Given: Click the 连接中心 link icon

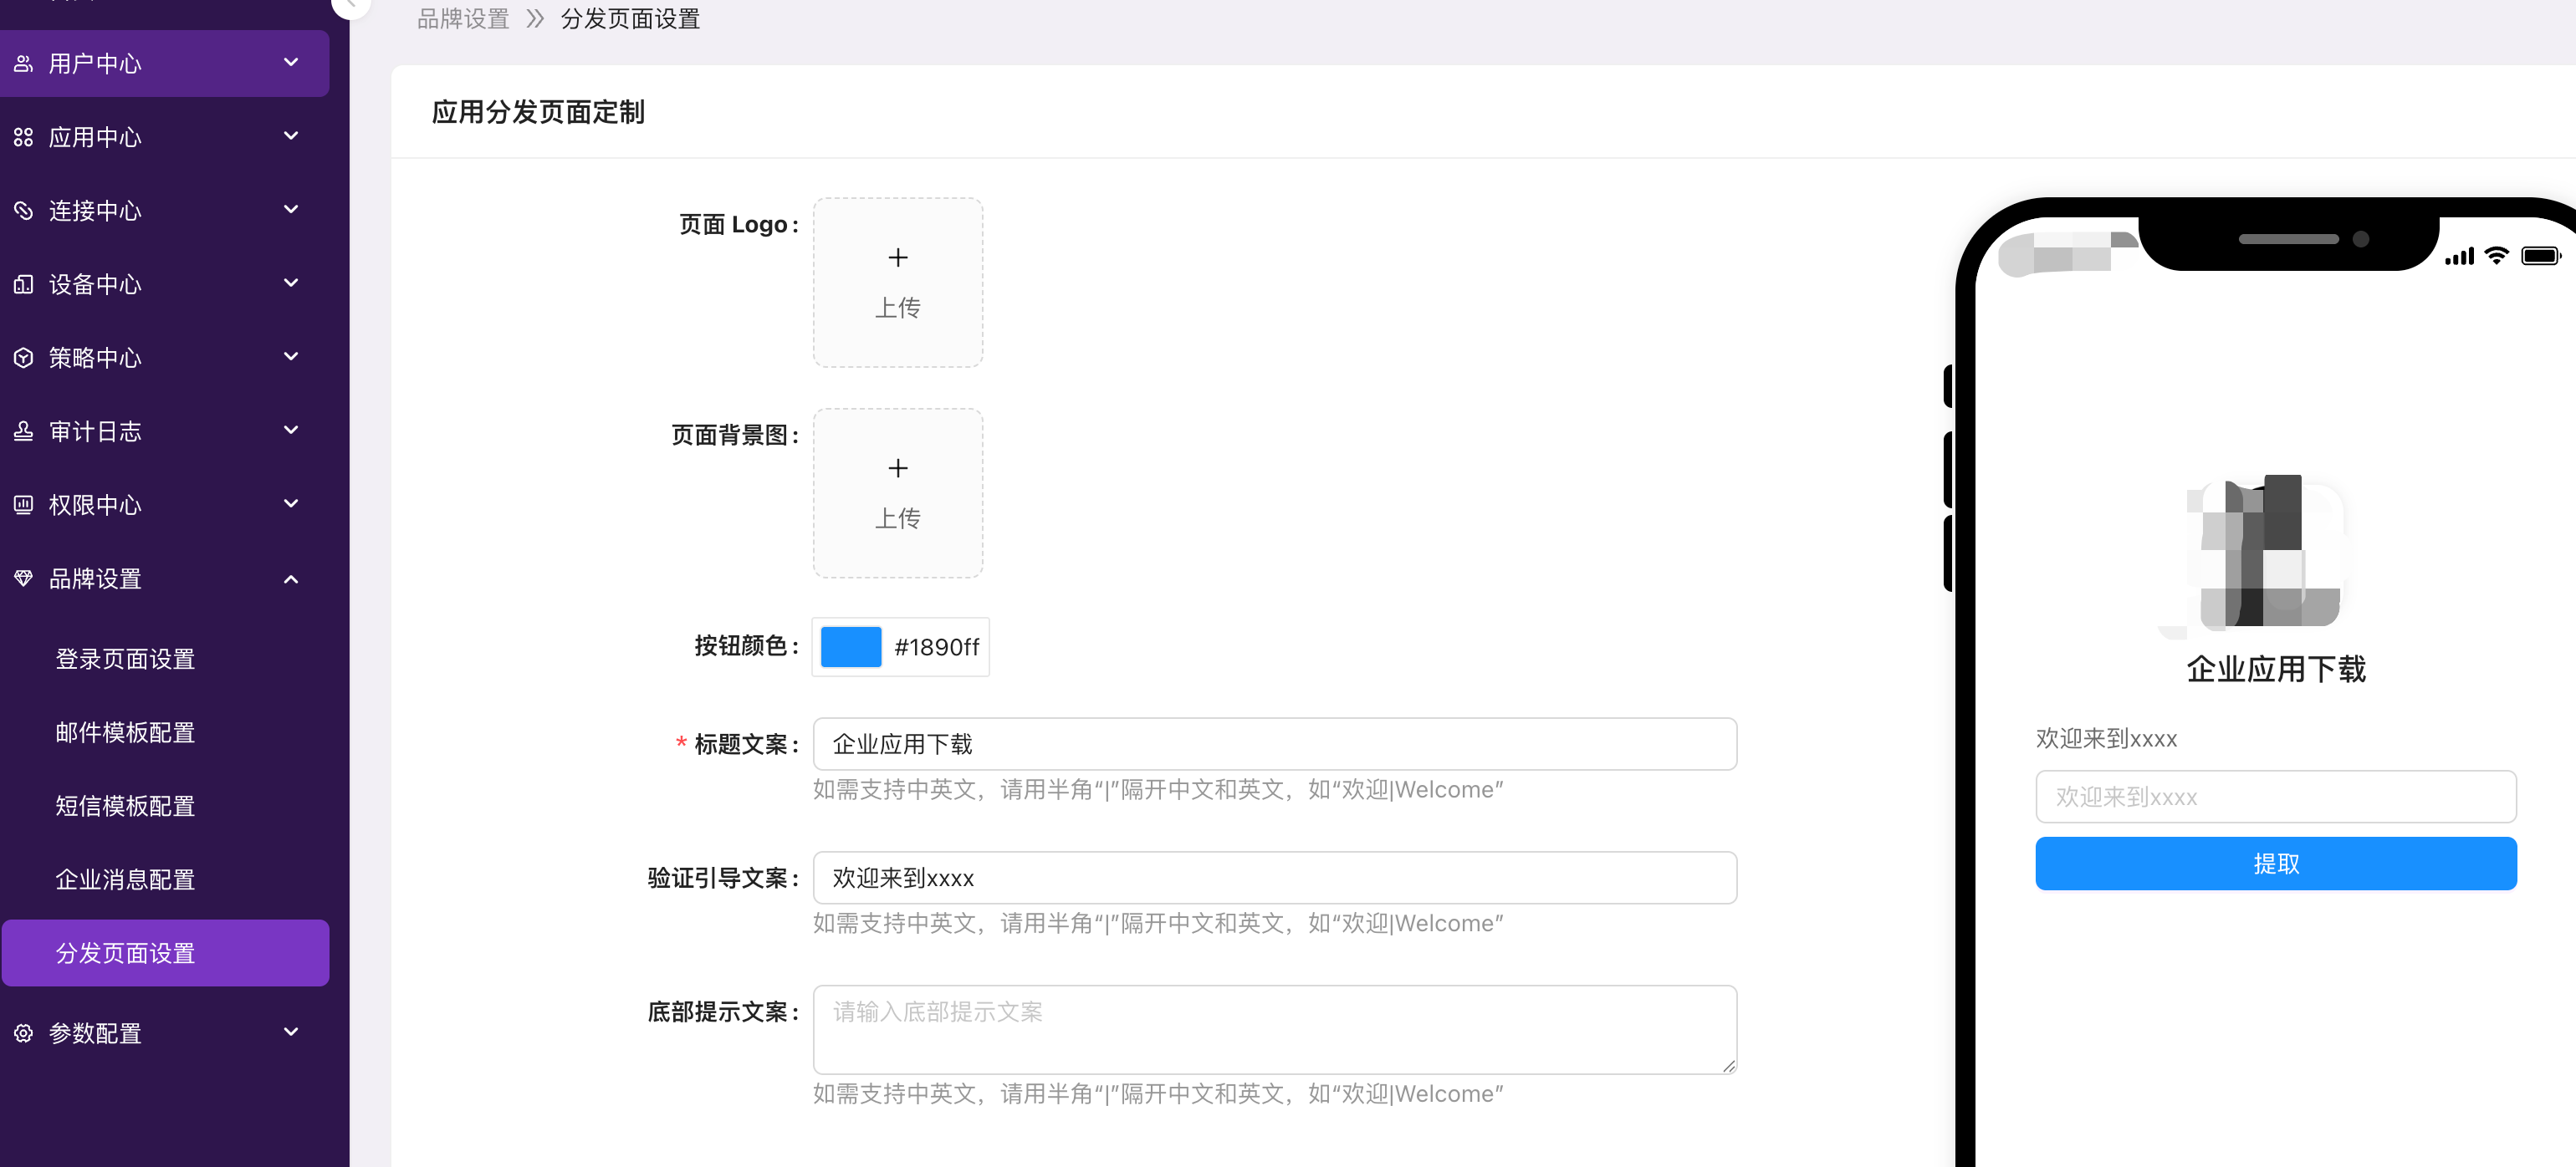Looking at the screenshot, I should (x=23, y=211).
